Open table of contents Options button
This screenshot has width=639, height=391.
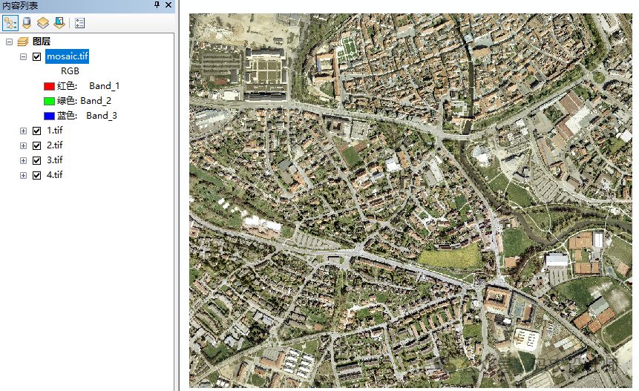click(80, 23)
